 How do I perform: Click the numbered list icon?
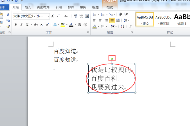103,14
